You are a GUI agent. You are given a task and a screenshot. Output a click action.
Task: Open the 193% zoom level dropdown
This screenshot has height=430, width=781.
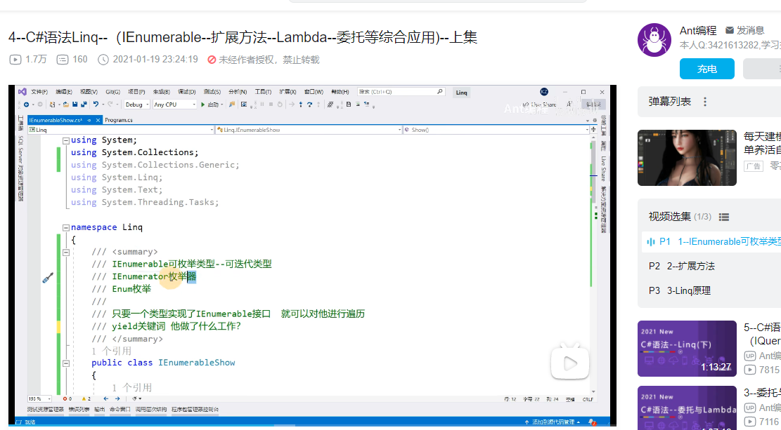[x=39, y=398]
